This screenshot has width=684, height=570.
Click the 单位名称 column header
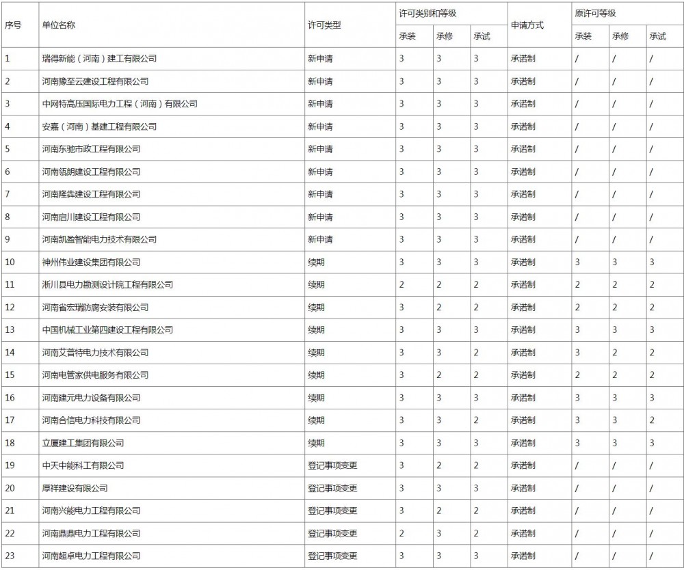(x=59, y=25)
